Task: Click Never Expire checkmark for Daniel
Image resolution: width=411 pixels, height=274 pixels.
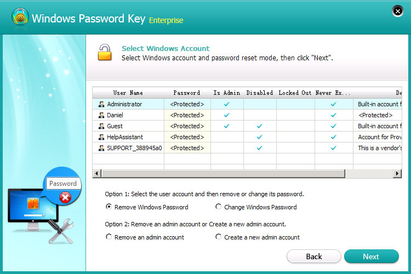Action: pyautogui.click(x=333, y=115)
